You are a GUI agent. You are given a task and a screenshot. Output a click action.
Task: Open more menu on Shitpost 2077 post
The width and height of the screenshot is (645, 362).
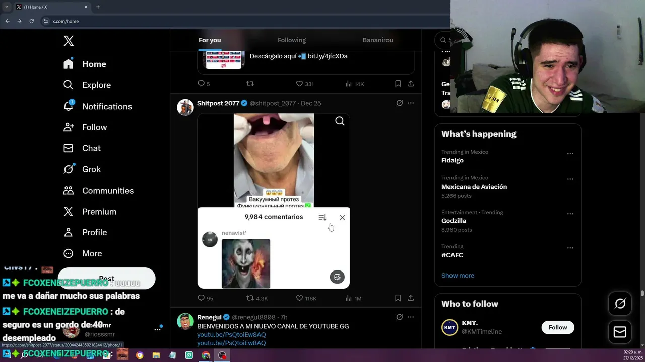tap(411, 103)
